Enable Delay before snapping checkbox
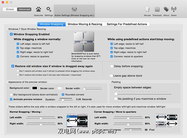 coord(112,66)
